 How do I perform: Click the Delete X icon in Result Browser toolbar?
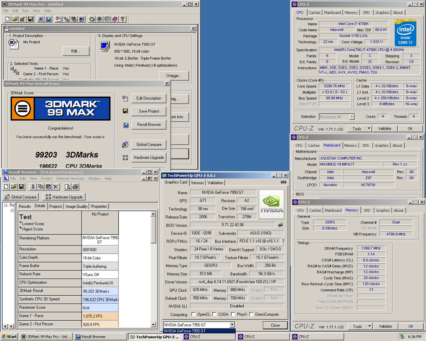[56, 186]
